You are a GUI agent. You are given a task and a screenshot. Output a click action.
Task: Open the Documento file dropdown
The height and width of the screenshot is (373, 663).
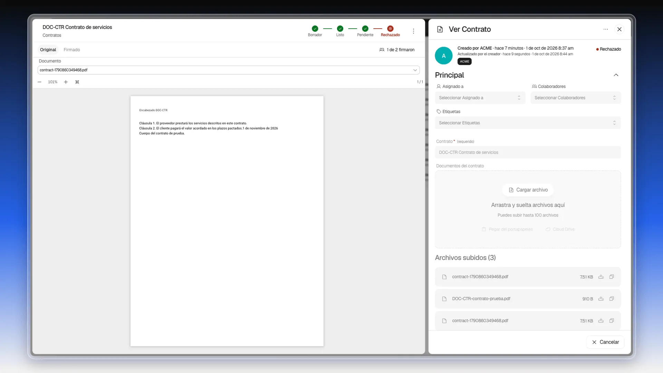(229, 70)
